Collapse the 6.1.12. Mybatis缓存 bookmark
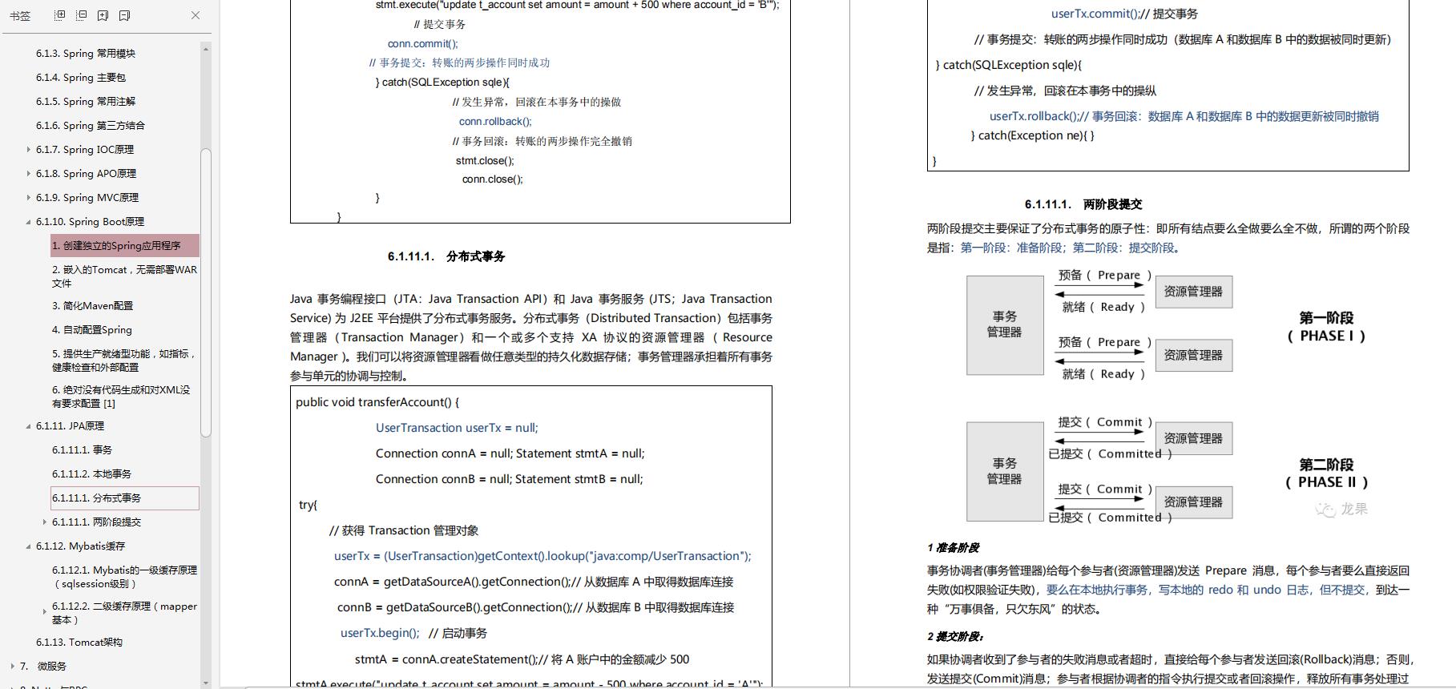Screen dimensions: 1456x689 [x=29, y=546]
